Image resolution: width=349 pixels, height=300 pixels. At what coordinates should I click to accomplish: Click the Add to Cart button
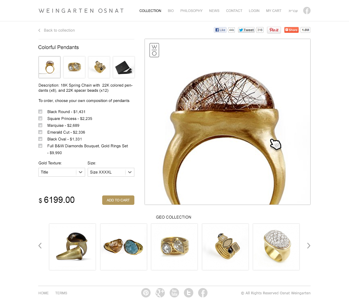[x=118, y=200]
